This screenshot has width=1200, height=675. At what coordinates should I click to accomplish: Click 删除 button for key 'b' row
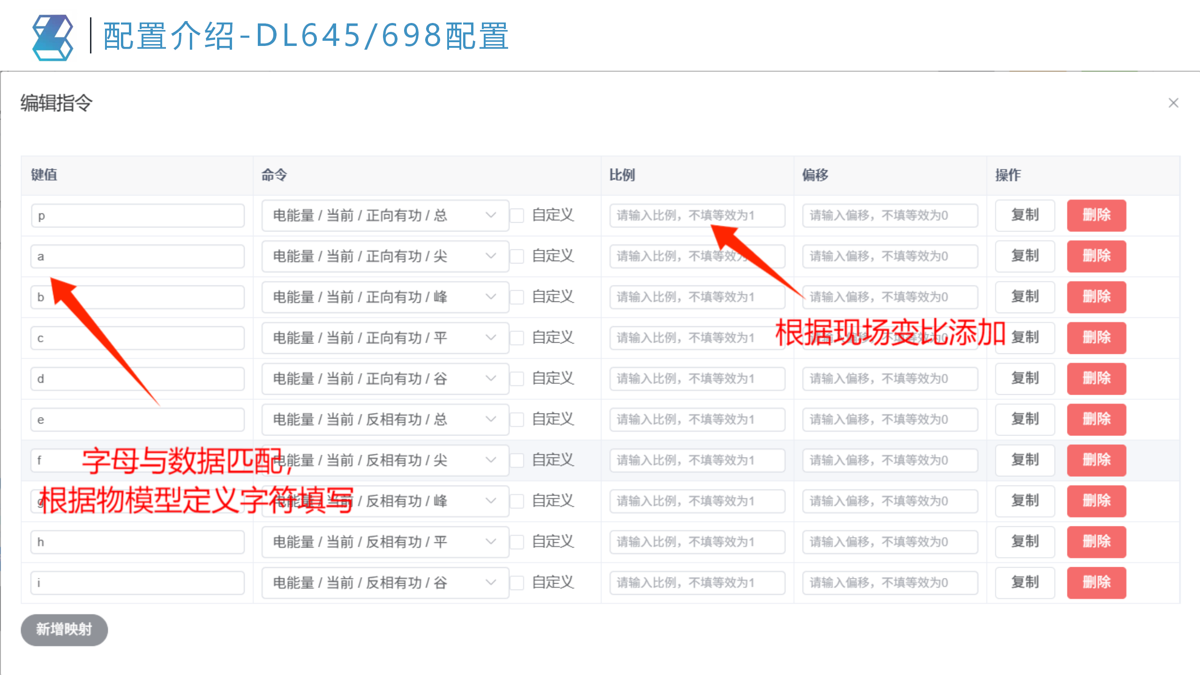tap(1096, 297)
